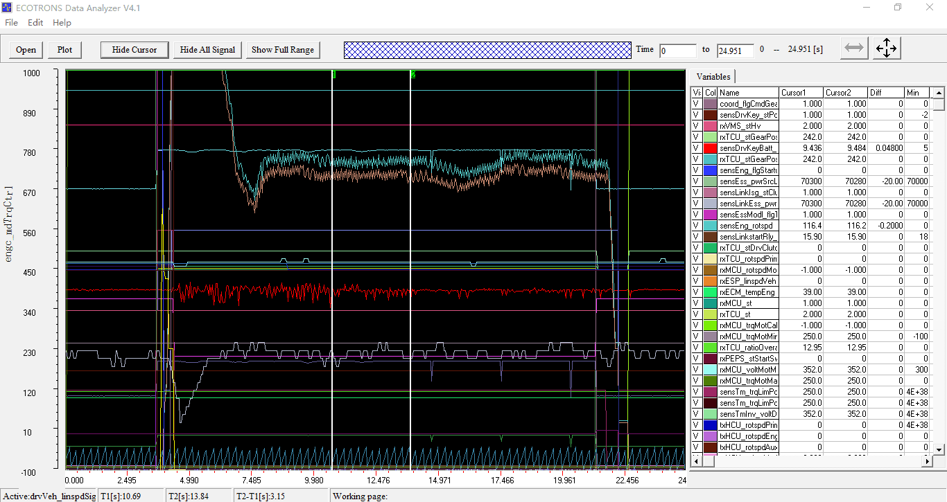947x502 pixels.
Task: Toggle visibility V of rxTCU_st row
Action: [696, 314]
